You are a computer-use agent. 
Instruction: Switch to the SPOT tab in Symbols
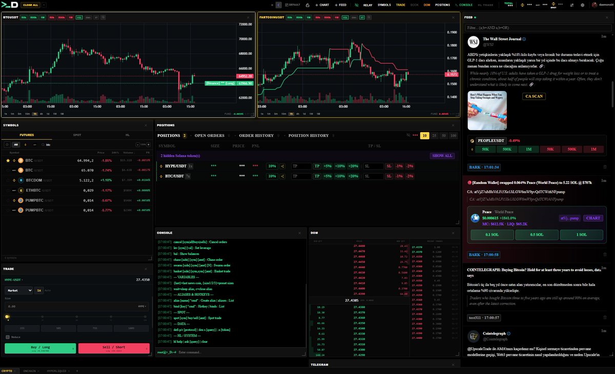point(77,135)
